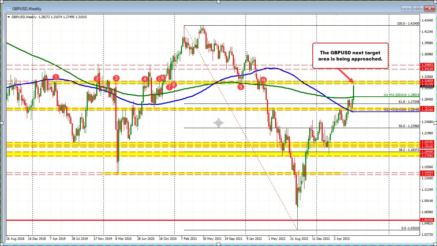Click red numbered marker 10 on the green average
Image resolution: width=437 pixels, height=246 pixels.
point(263,80)
